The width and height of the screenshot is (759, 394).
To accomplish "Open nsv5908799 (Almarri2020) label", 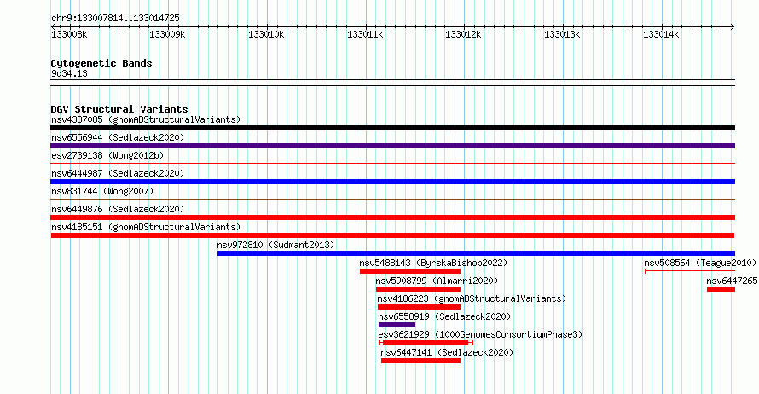I will click(x=437, y=281).
